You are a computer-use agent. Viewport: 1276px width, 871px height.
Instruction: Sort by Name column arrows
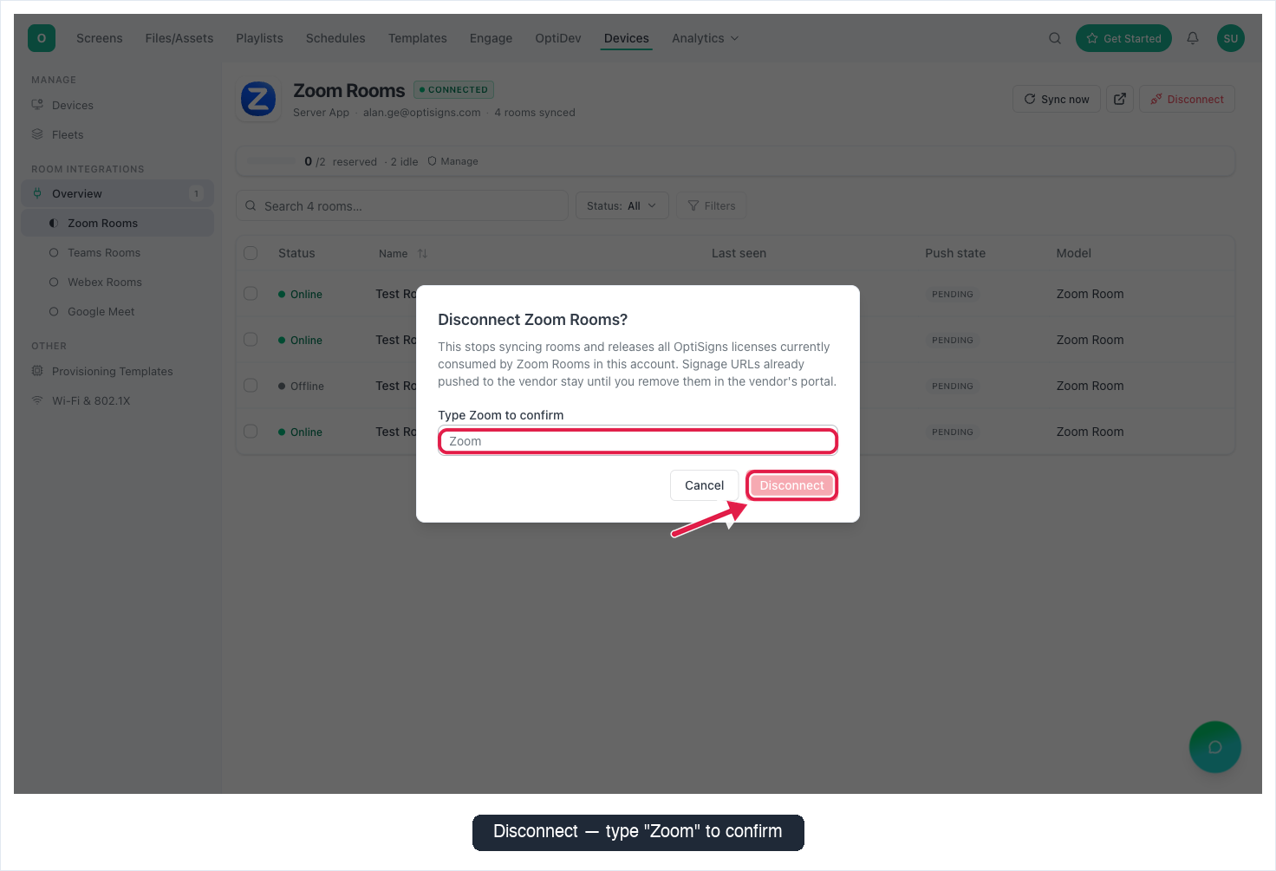click(x=423, y=254)
